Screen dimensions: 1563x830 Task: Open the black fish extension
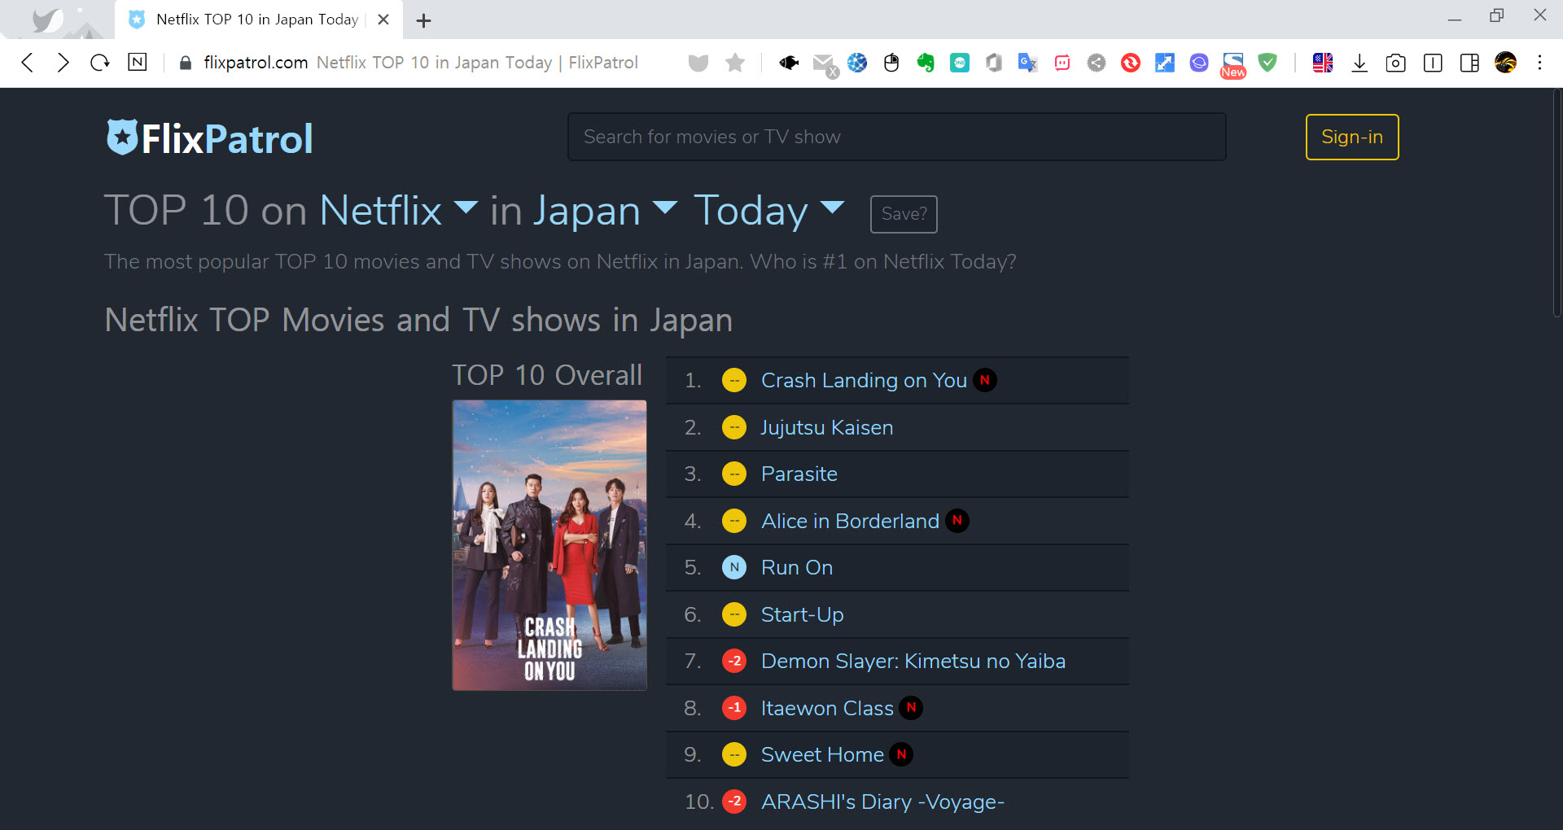click(x=789, y=63)
